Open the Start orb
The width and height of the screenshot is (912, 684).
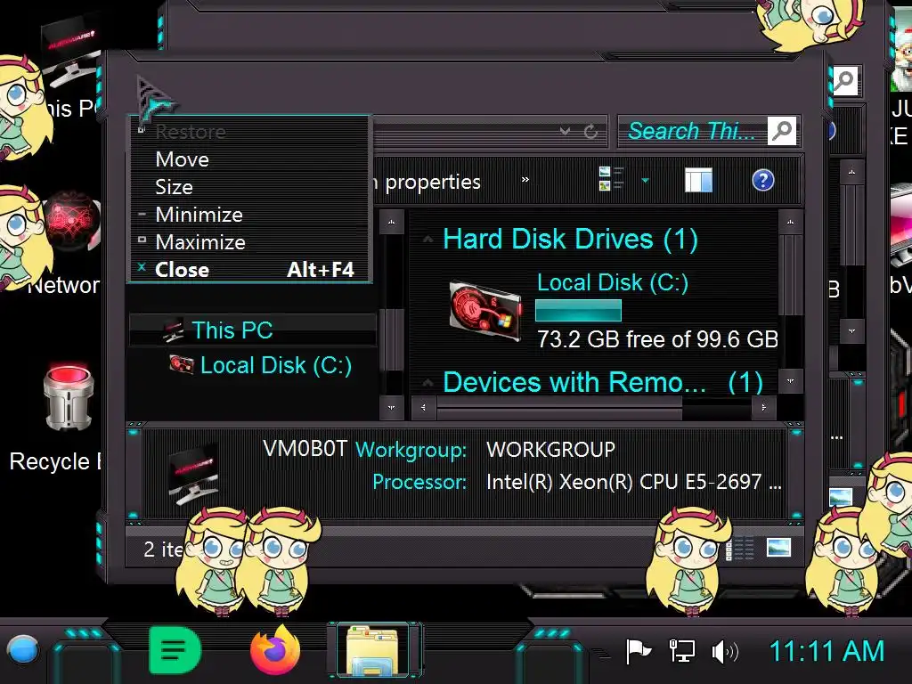pyautogui.click(x=22, y=649)
